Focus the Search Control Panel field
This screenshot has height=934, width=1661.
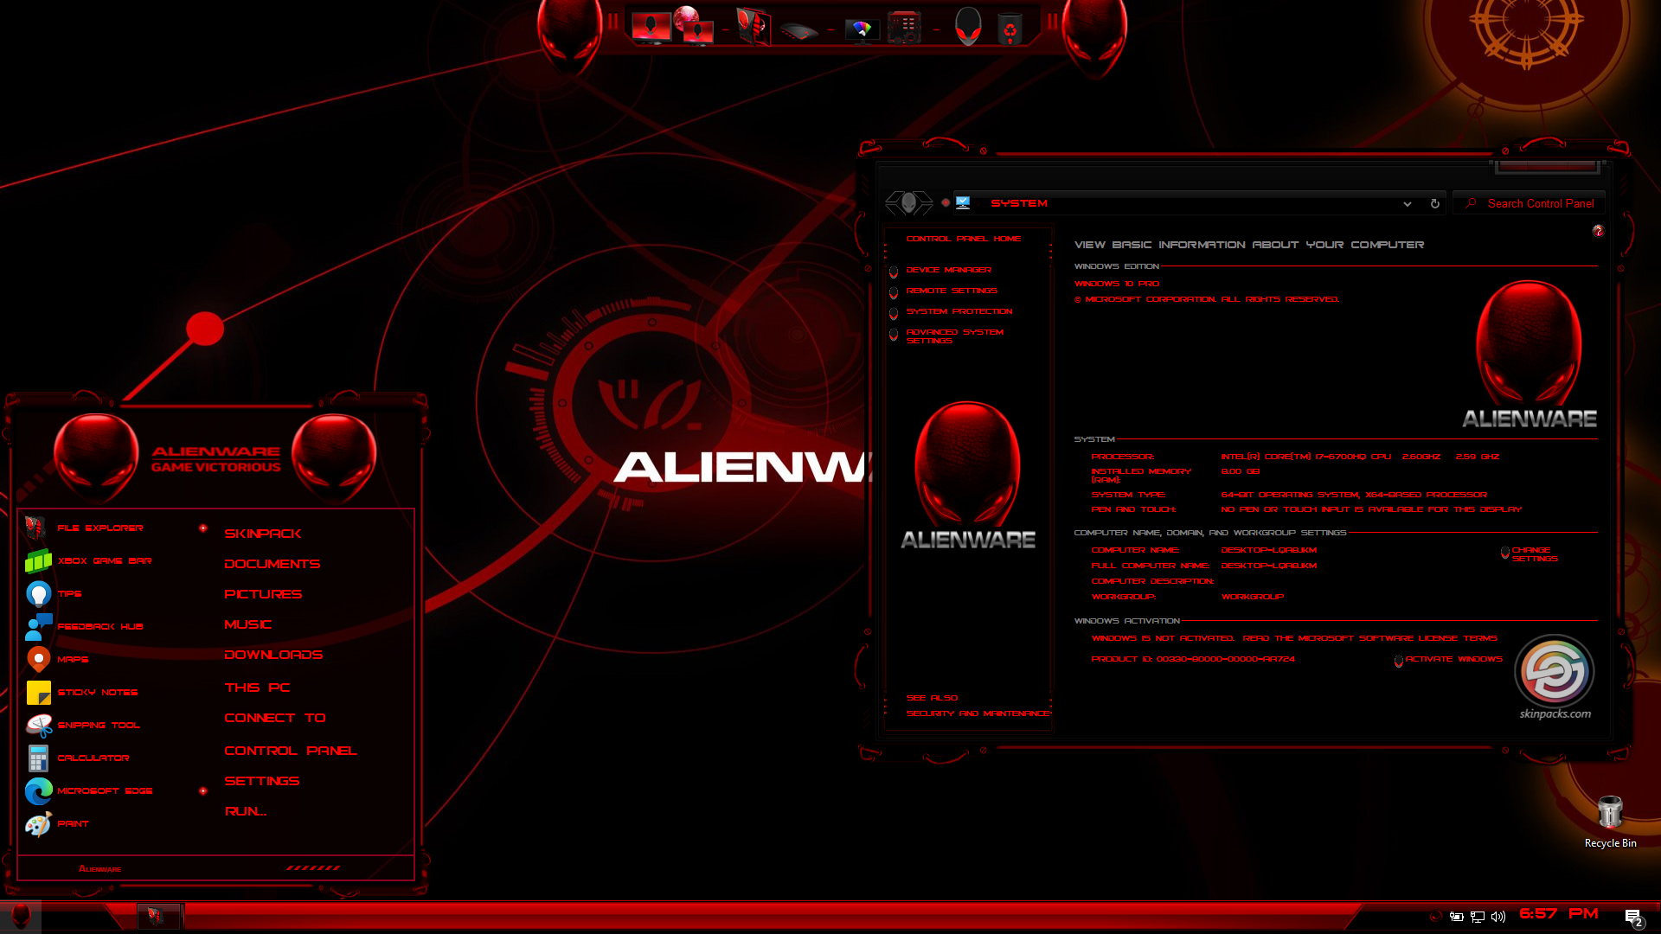pyautogui.click(x=1540, y=204)
